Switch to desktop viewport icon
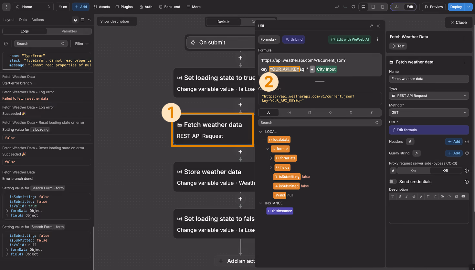475x270 pixels. pos(364,7)
